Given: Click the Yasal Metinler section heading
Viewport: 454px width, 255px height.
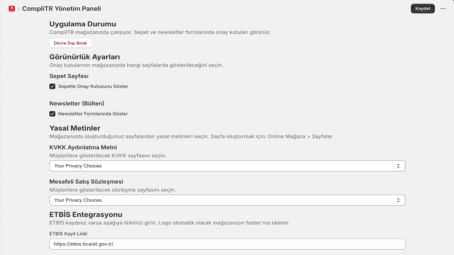Looking at the screenshot, I should [x=75, y=128].
